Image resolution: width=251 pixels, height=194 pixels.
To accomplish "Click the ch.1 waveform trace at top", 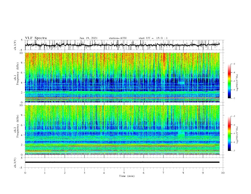I will pyautogui.click(x=122, y=45).
